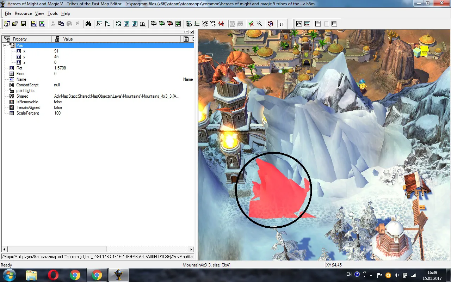Collapse the Pos property group
The height and width of the screenshot is (282, 451).
(5, 45)
